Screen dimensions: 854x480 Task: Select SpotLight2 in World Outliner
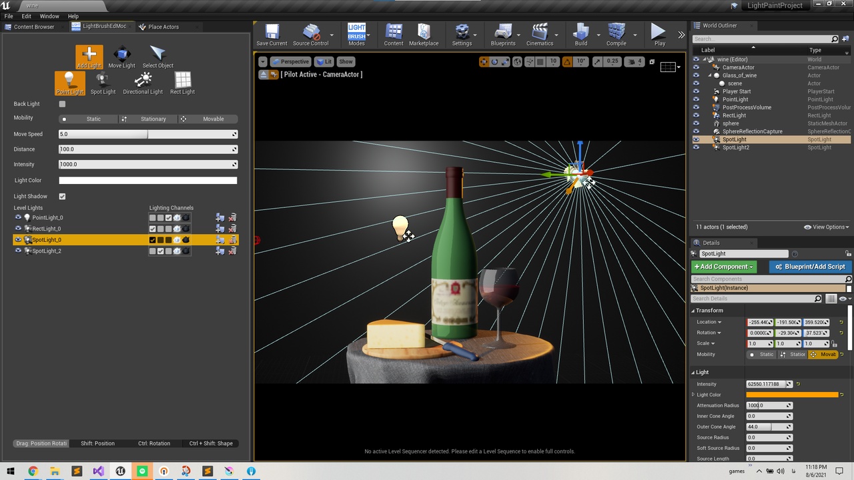(x=735, y=147)
